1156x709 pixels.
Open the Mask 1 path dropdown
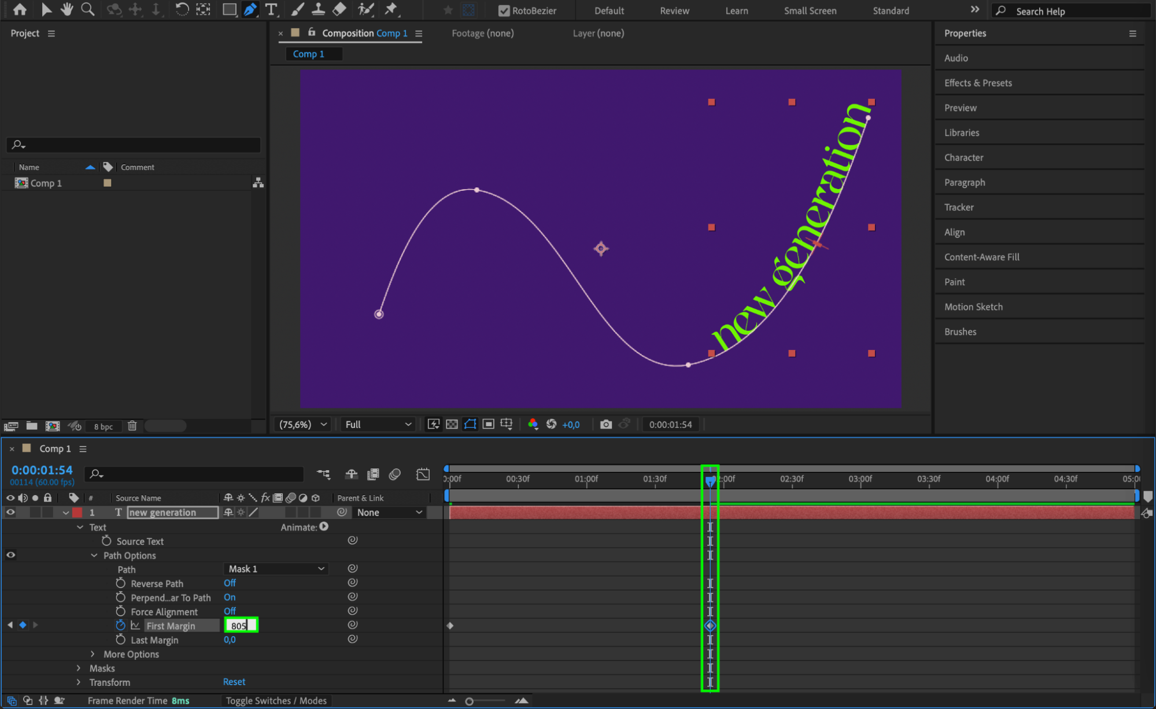pos(276,569)
